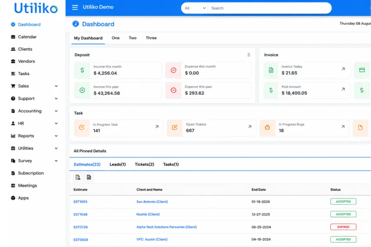Expand the Survey menu chevron

tap(56, 161)
